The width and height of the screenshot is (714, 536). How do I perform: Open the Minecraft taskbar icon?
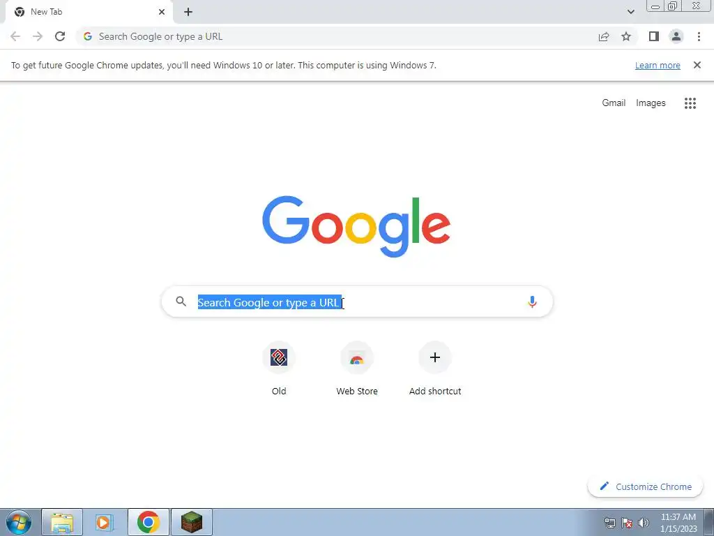pyautogui.click(x=192, y=522)
